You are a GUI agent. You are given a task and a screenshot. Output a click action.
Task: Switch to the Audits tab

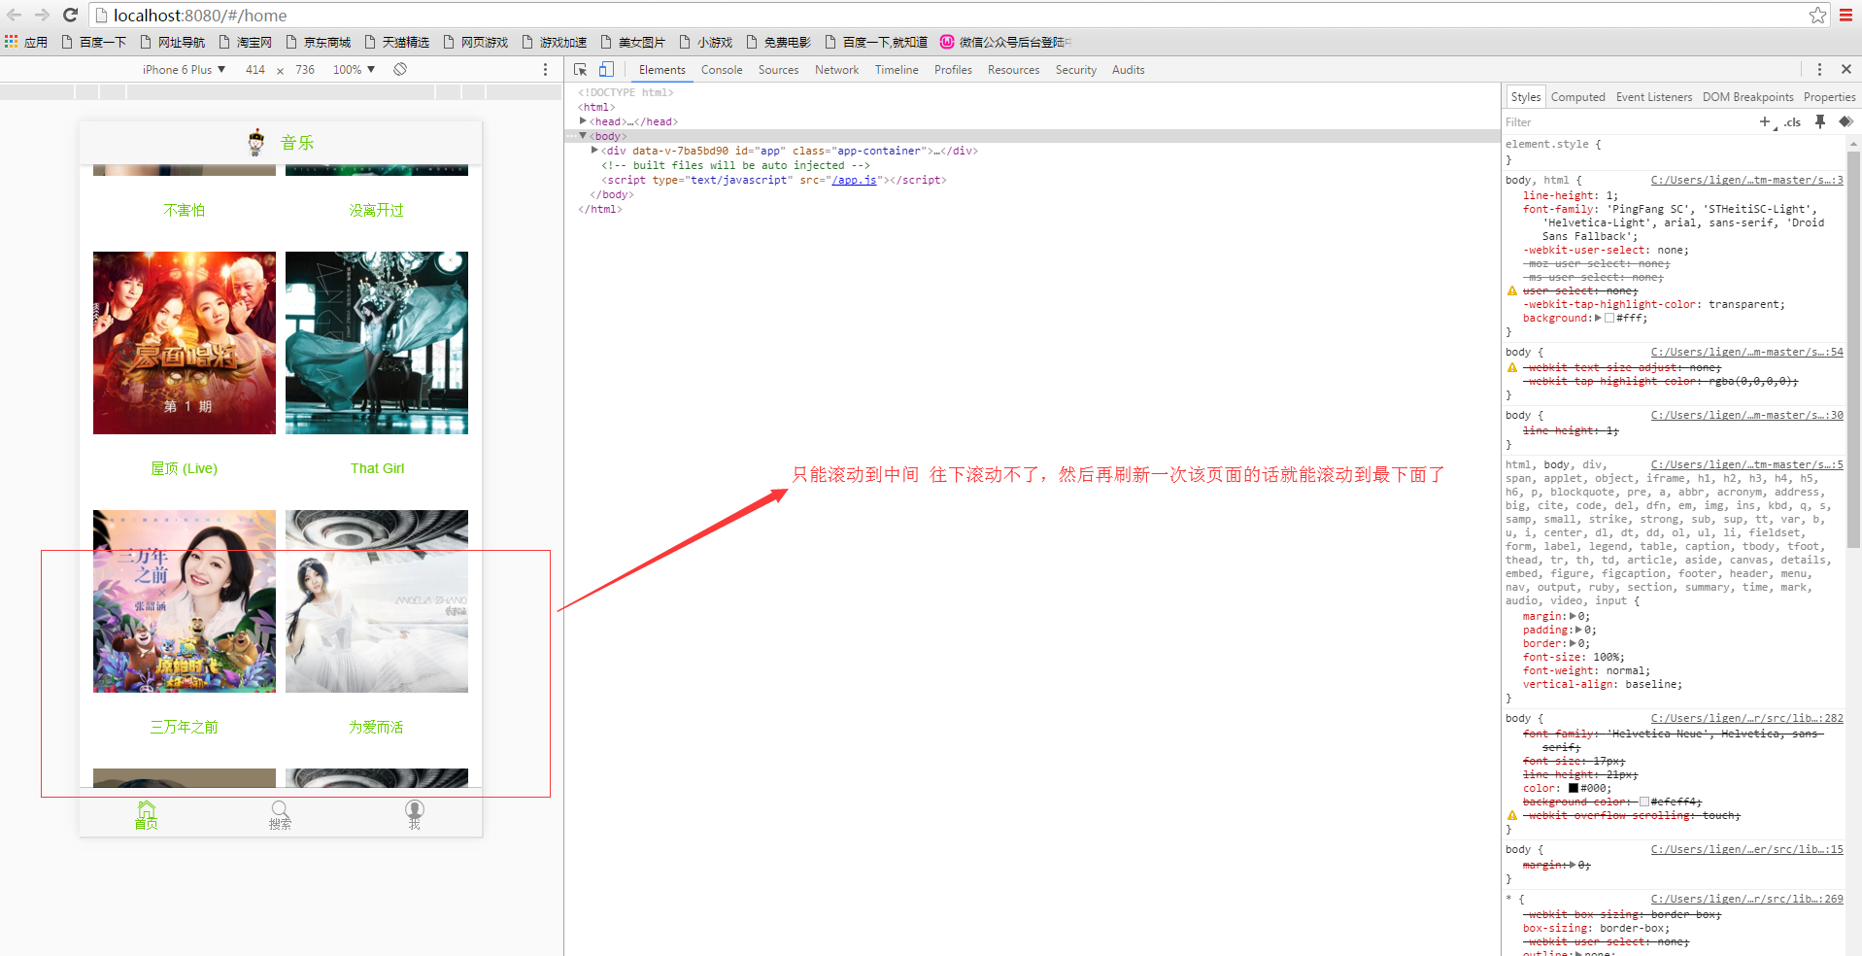(1128, 70)
